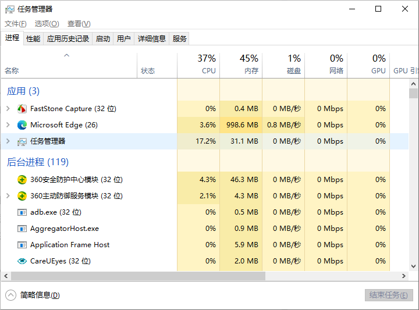Select the Application Frame Host row name
Viewport: 419px width, 310px height.
point(70,245)
